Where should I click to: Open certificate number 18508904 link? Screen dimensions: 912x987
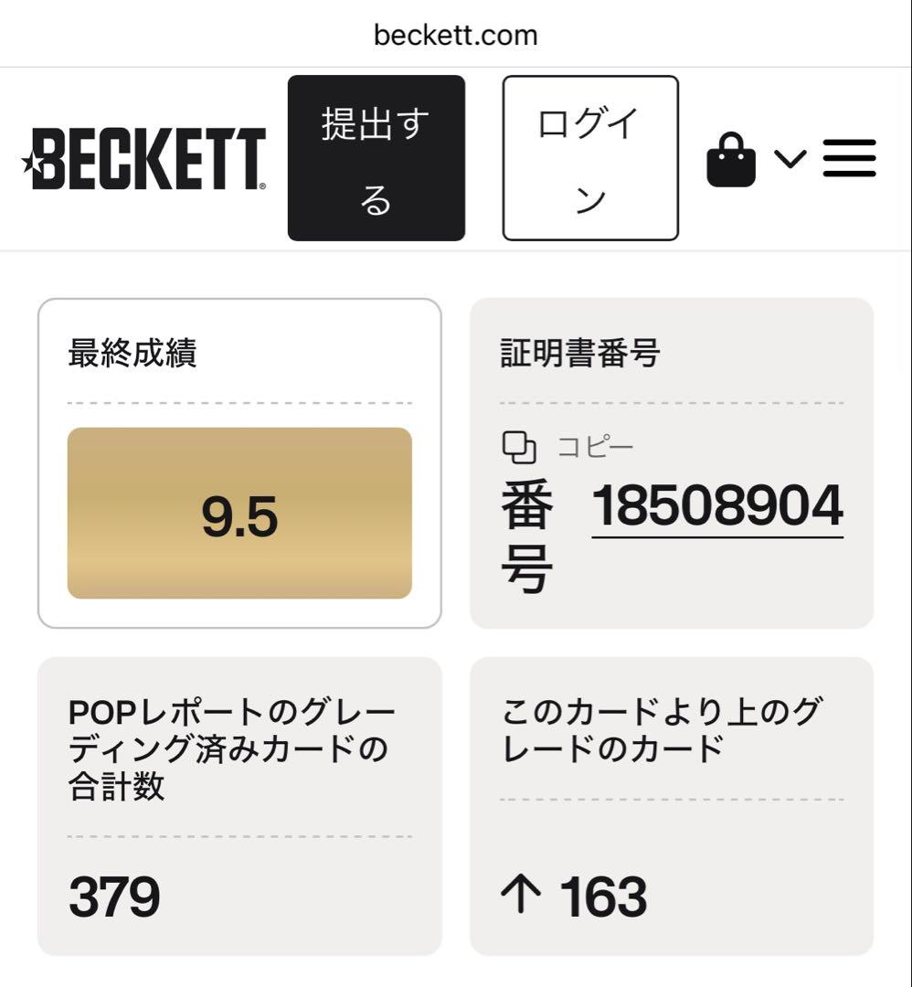tap(717, 505)
